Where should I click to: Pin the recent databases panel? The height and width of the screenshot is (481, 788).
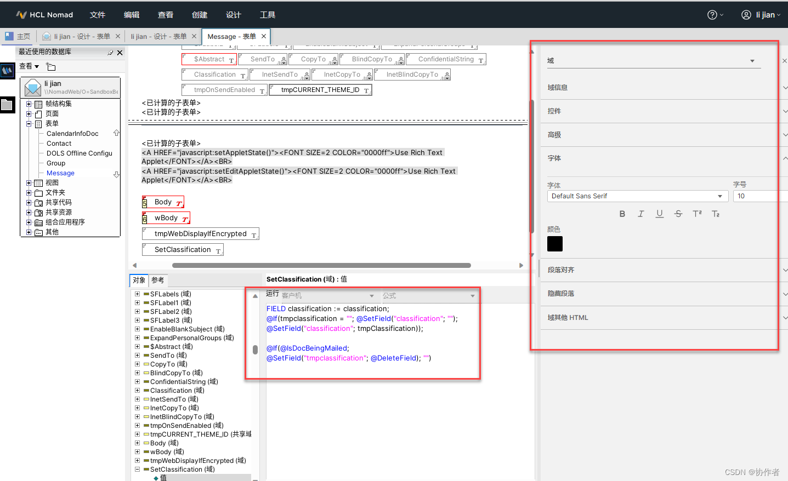coord(110,53)
